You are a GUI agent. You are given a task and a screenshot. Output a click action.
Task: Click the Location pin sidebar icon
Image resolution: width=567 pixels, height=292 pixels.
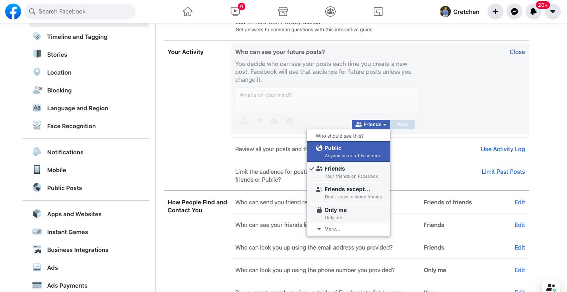pos(37,72)
